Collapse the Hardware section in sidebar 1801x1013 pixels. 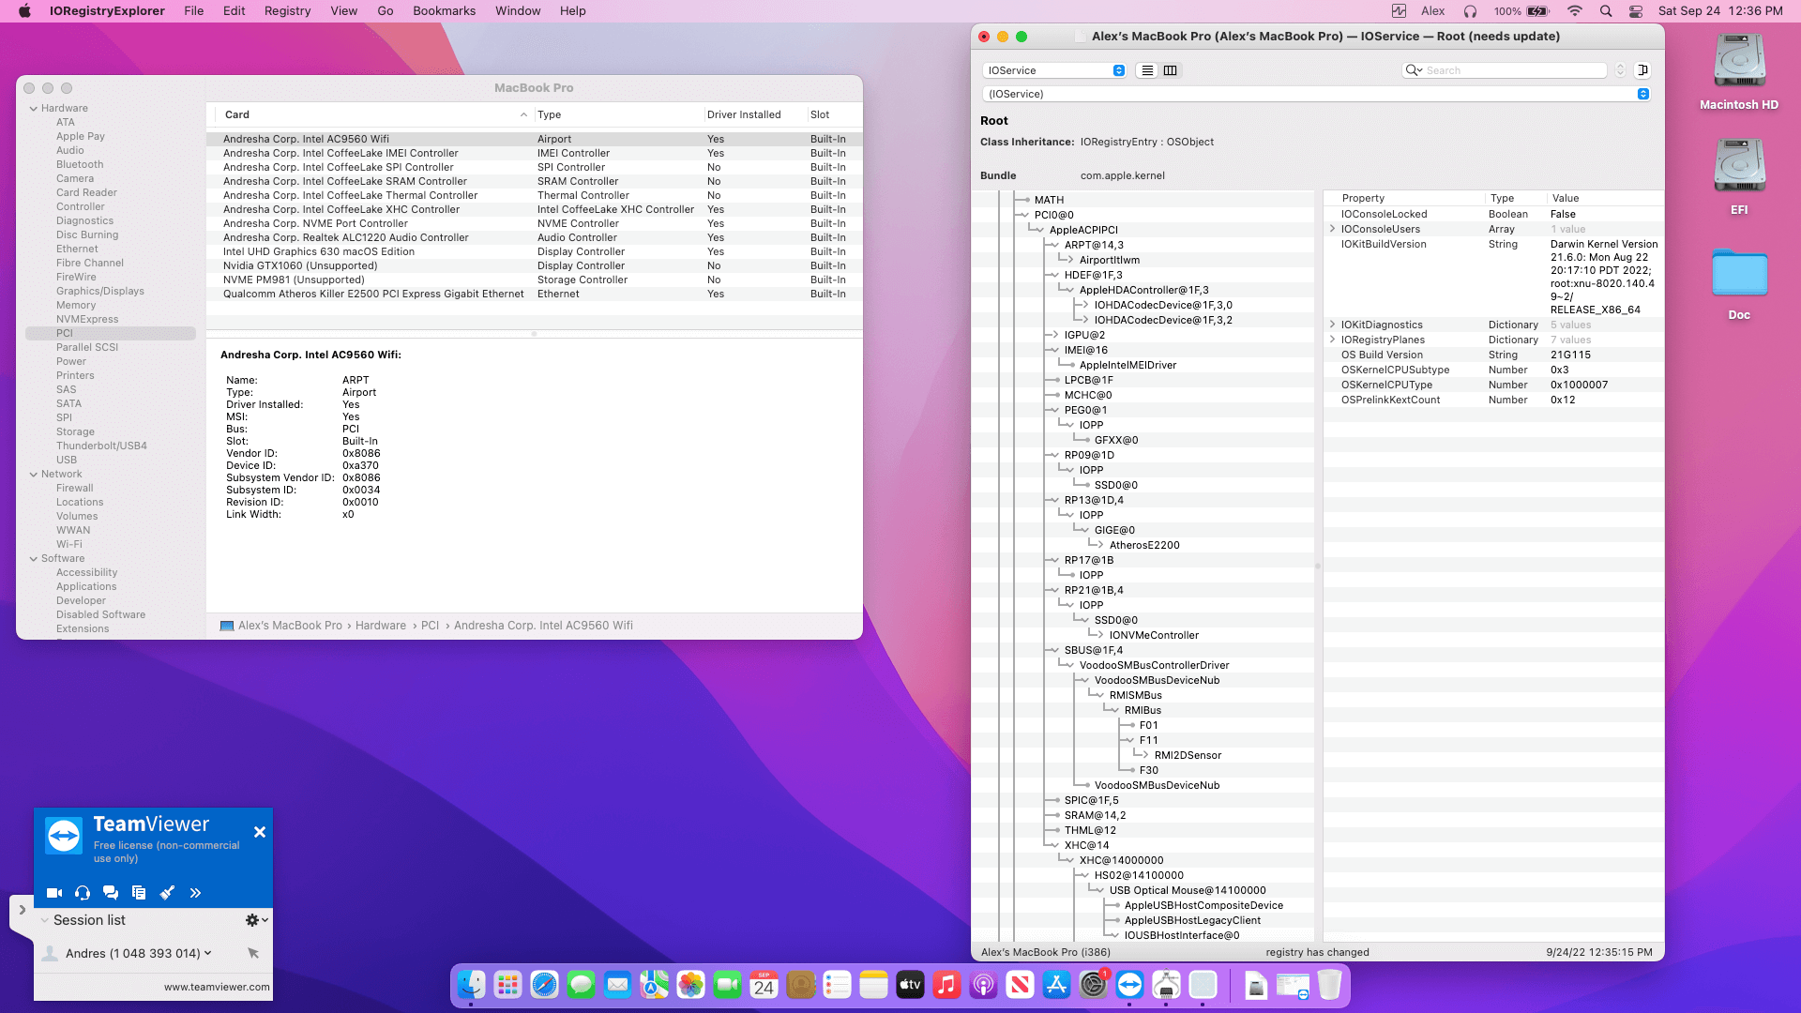click(34, 109)
